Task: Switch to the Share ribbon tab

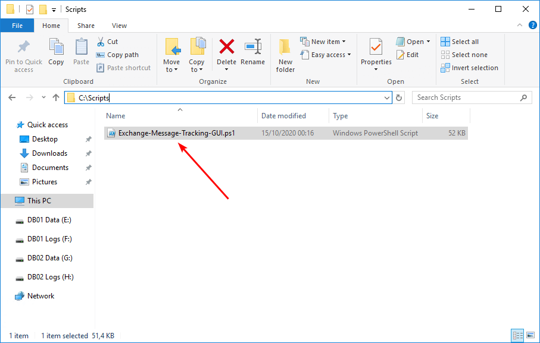Action: click(86, 26)
